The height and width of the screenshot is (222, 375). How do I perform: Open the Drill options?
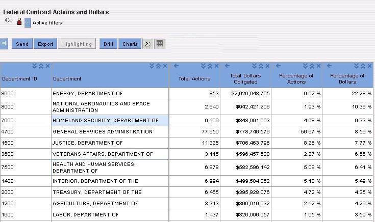(x=108, y=44)
